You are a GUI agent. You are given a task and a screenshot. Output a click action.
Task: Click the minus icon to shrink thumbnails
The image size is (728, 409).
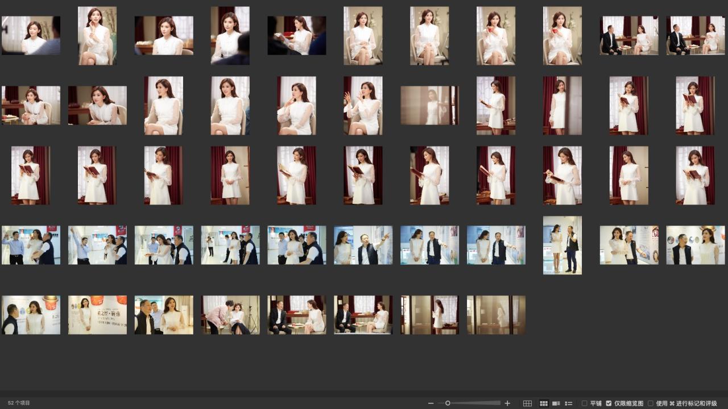(x=431, y=403)
